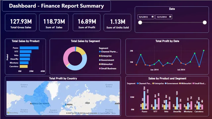Click the date slider track

[x=172, y=22]
